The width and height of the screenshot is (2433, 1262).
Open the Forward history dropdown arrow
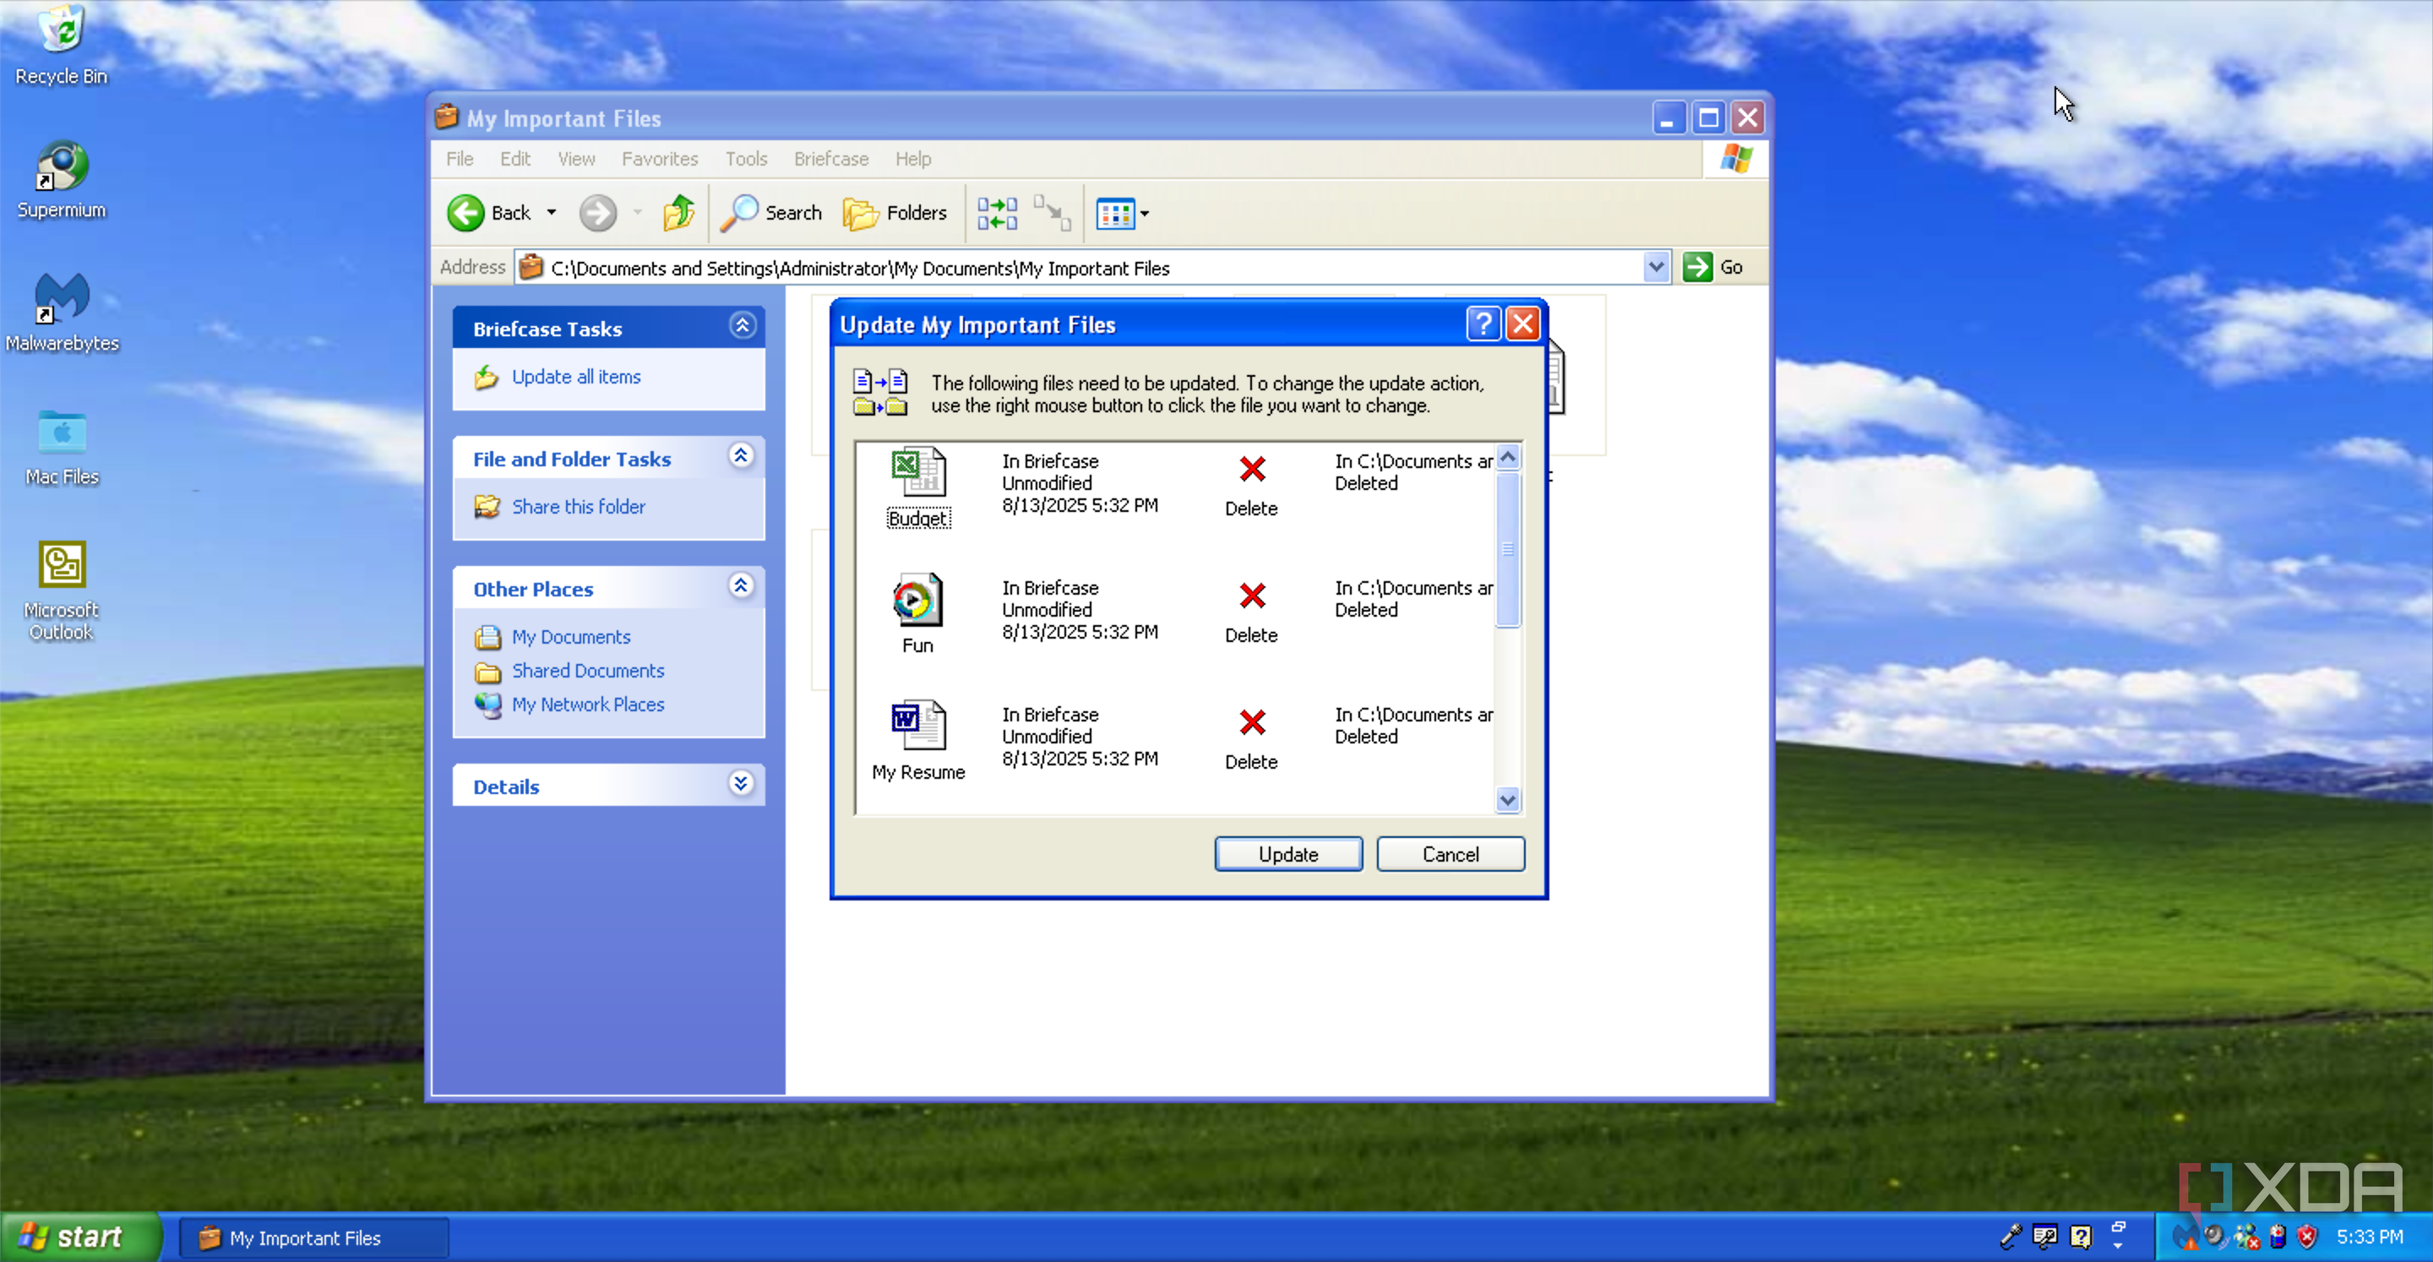638,214
